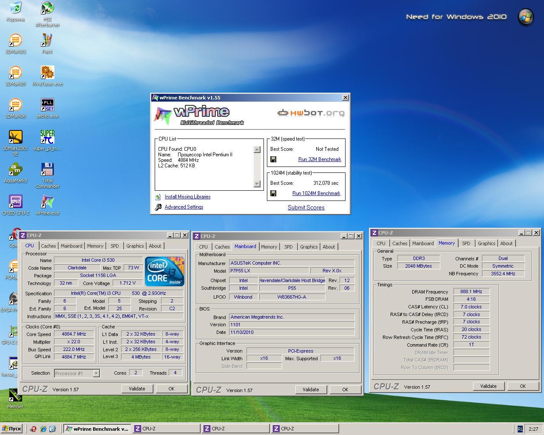
Task: Click the NB Frequency 3552.4 MHz value
Action: 503,274
